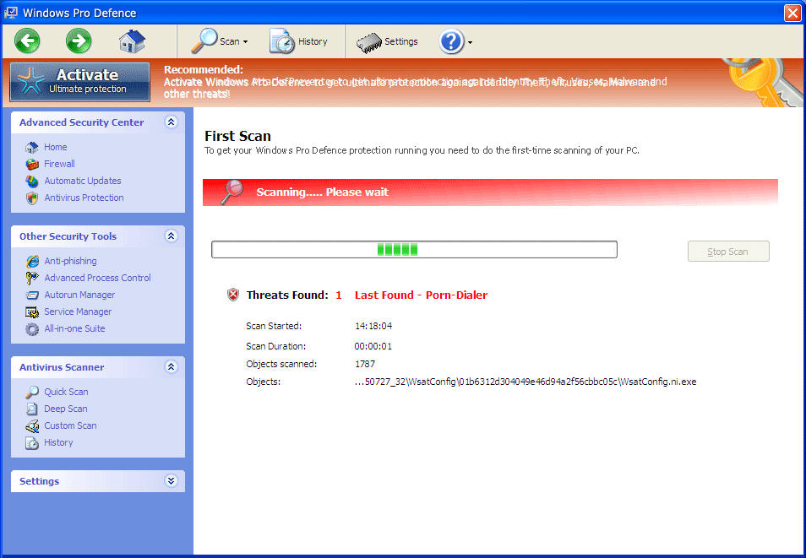Select the Firewall icon in the sidebar
The height and width of the screenshot is (558, 806).
[x=30, y=164]
